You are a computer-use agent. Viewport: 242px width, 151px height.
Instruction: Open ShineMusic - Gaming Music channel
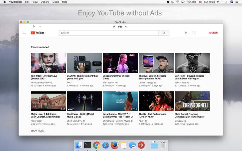pyautogui.click(x=116, y=121)
